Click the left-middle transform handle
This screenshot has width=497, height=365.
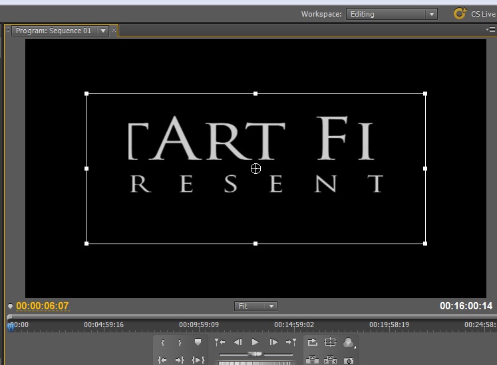tap(86, 169)
